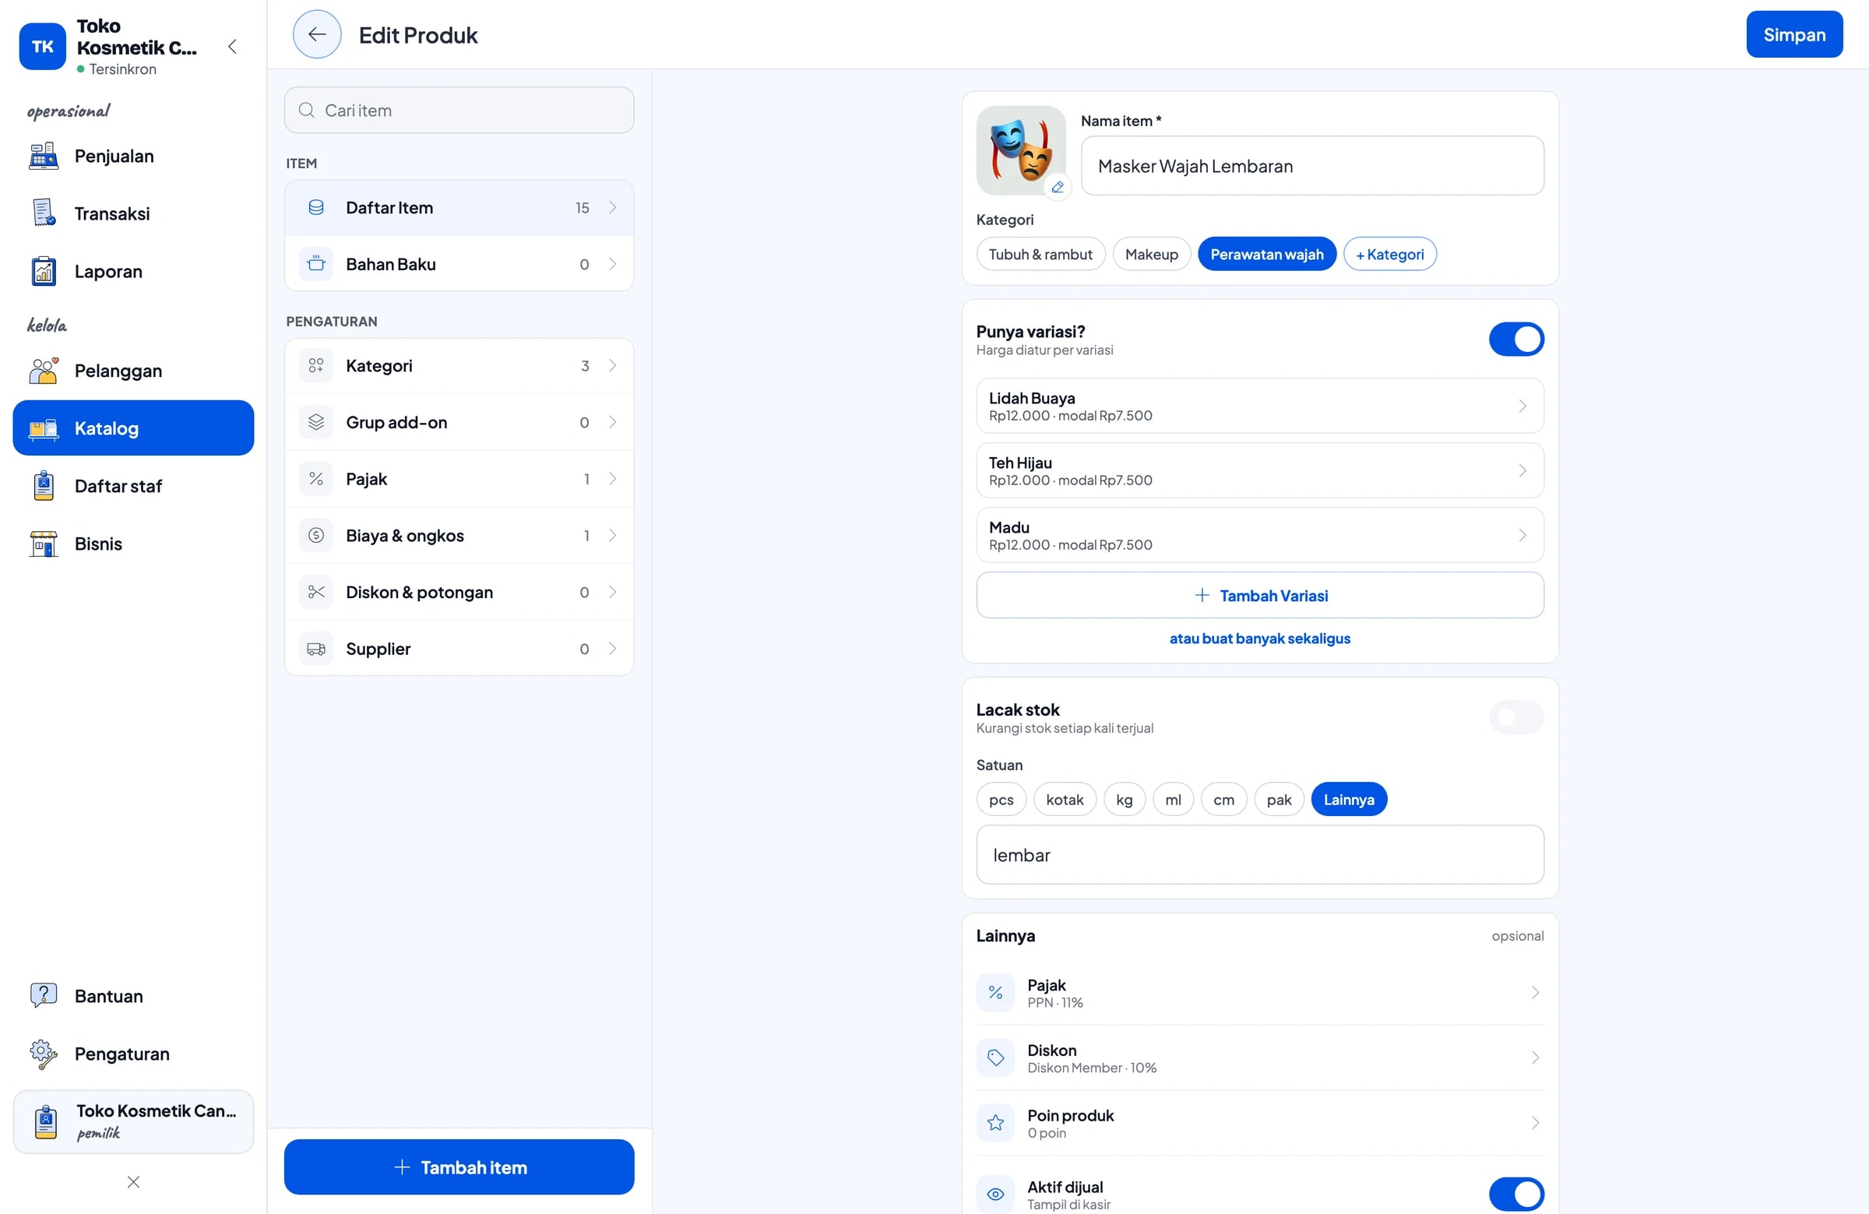
Task: Open the Pajak PPN 11% setting
Action: click(1259, 993)
